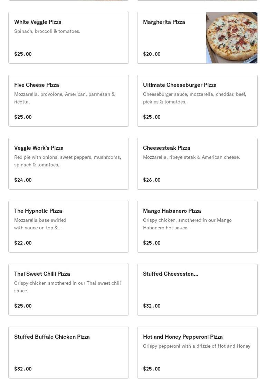Pick The Hypnotic Pizza card
266x383 pixels.
(68, 227)
